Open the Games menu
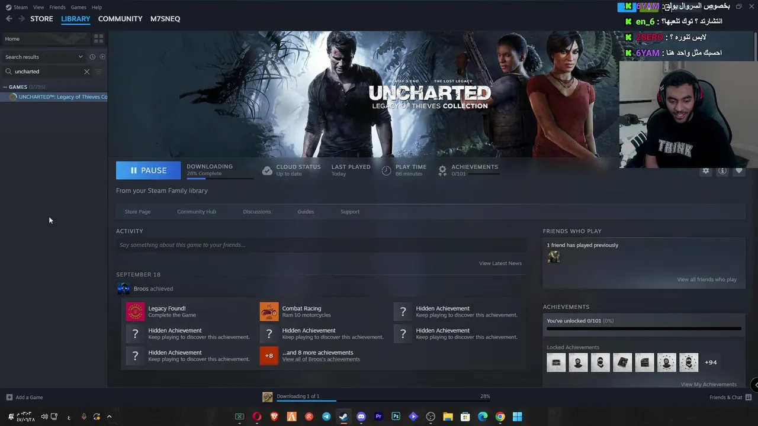Image resolution: width=758 pixels, height=426 pixels. (78, 7)
